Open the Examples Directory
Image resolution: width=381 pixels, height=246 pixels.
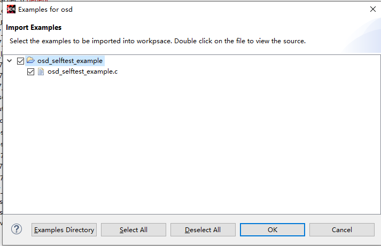[x=64, y=230]
